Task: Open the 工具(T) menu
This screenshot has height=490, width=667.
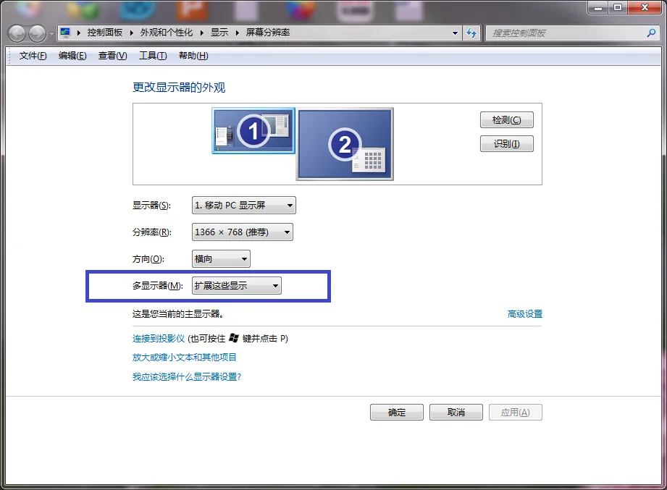Action: point(153,56)
